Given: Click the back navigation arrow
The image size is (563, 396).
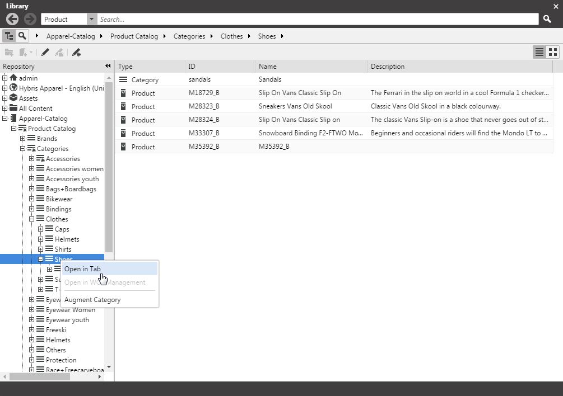Looking at the screenshot, I should (11, 19).
